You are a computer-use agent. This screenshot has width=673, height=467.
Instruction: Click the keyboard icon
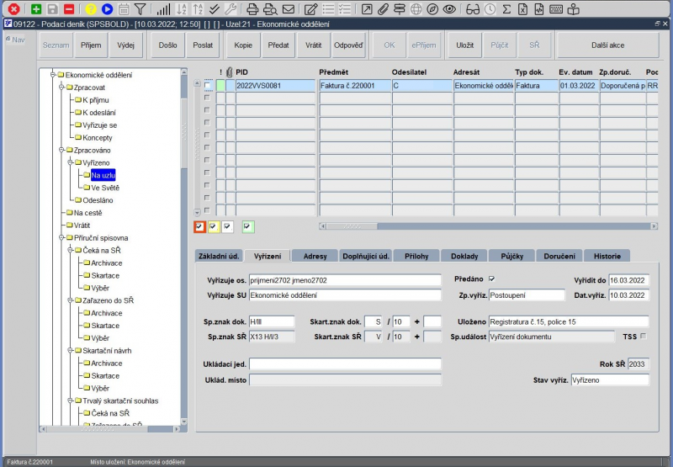(556, 8)
